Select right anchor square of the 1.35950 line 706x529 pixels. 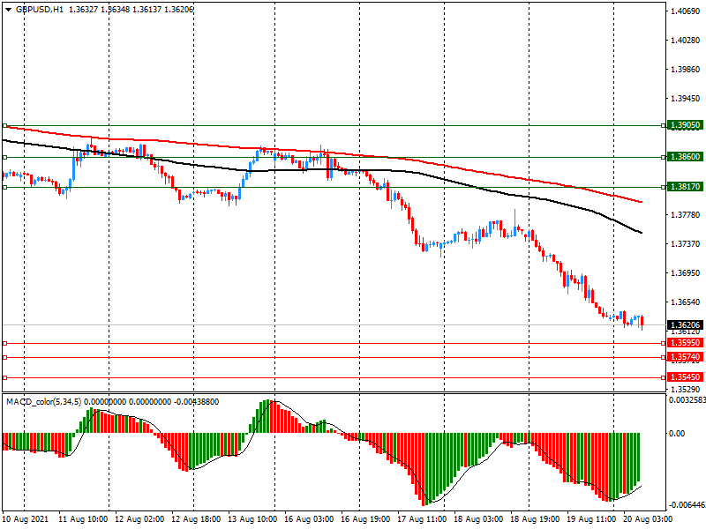pos(664,344)
